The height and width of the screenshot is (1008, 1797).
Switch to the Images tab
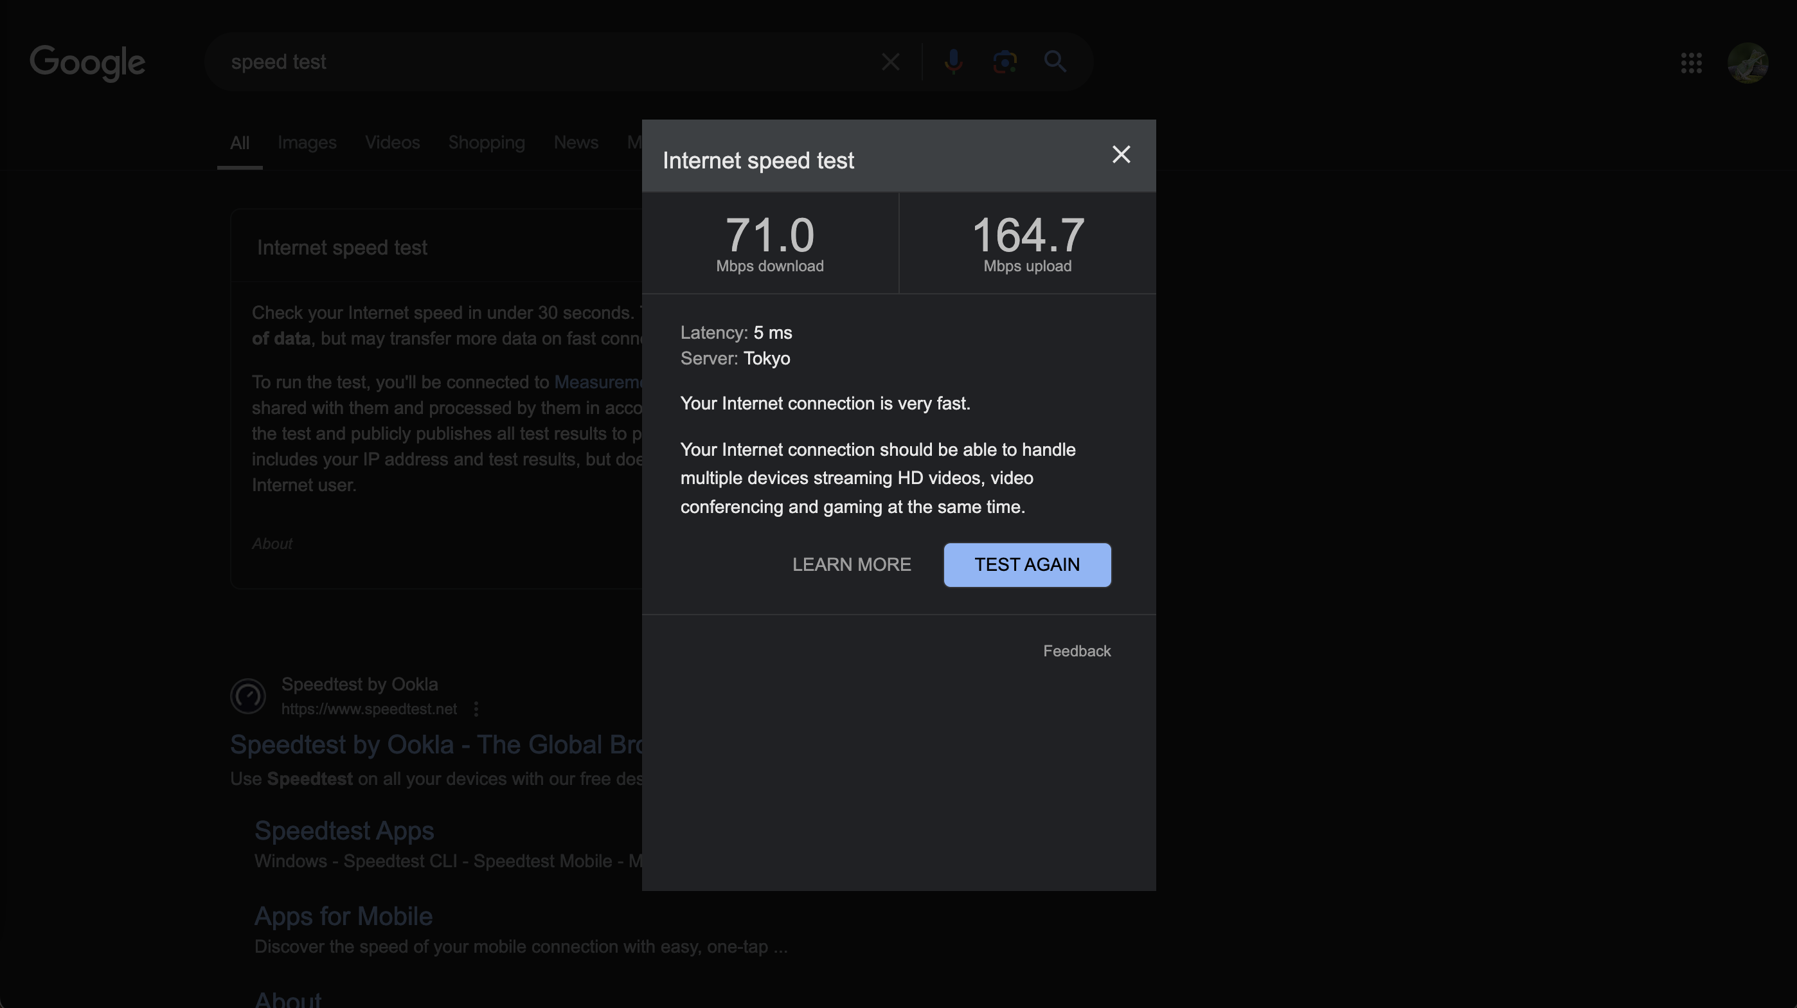307,142
